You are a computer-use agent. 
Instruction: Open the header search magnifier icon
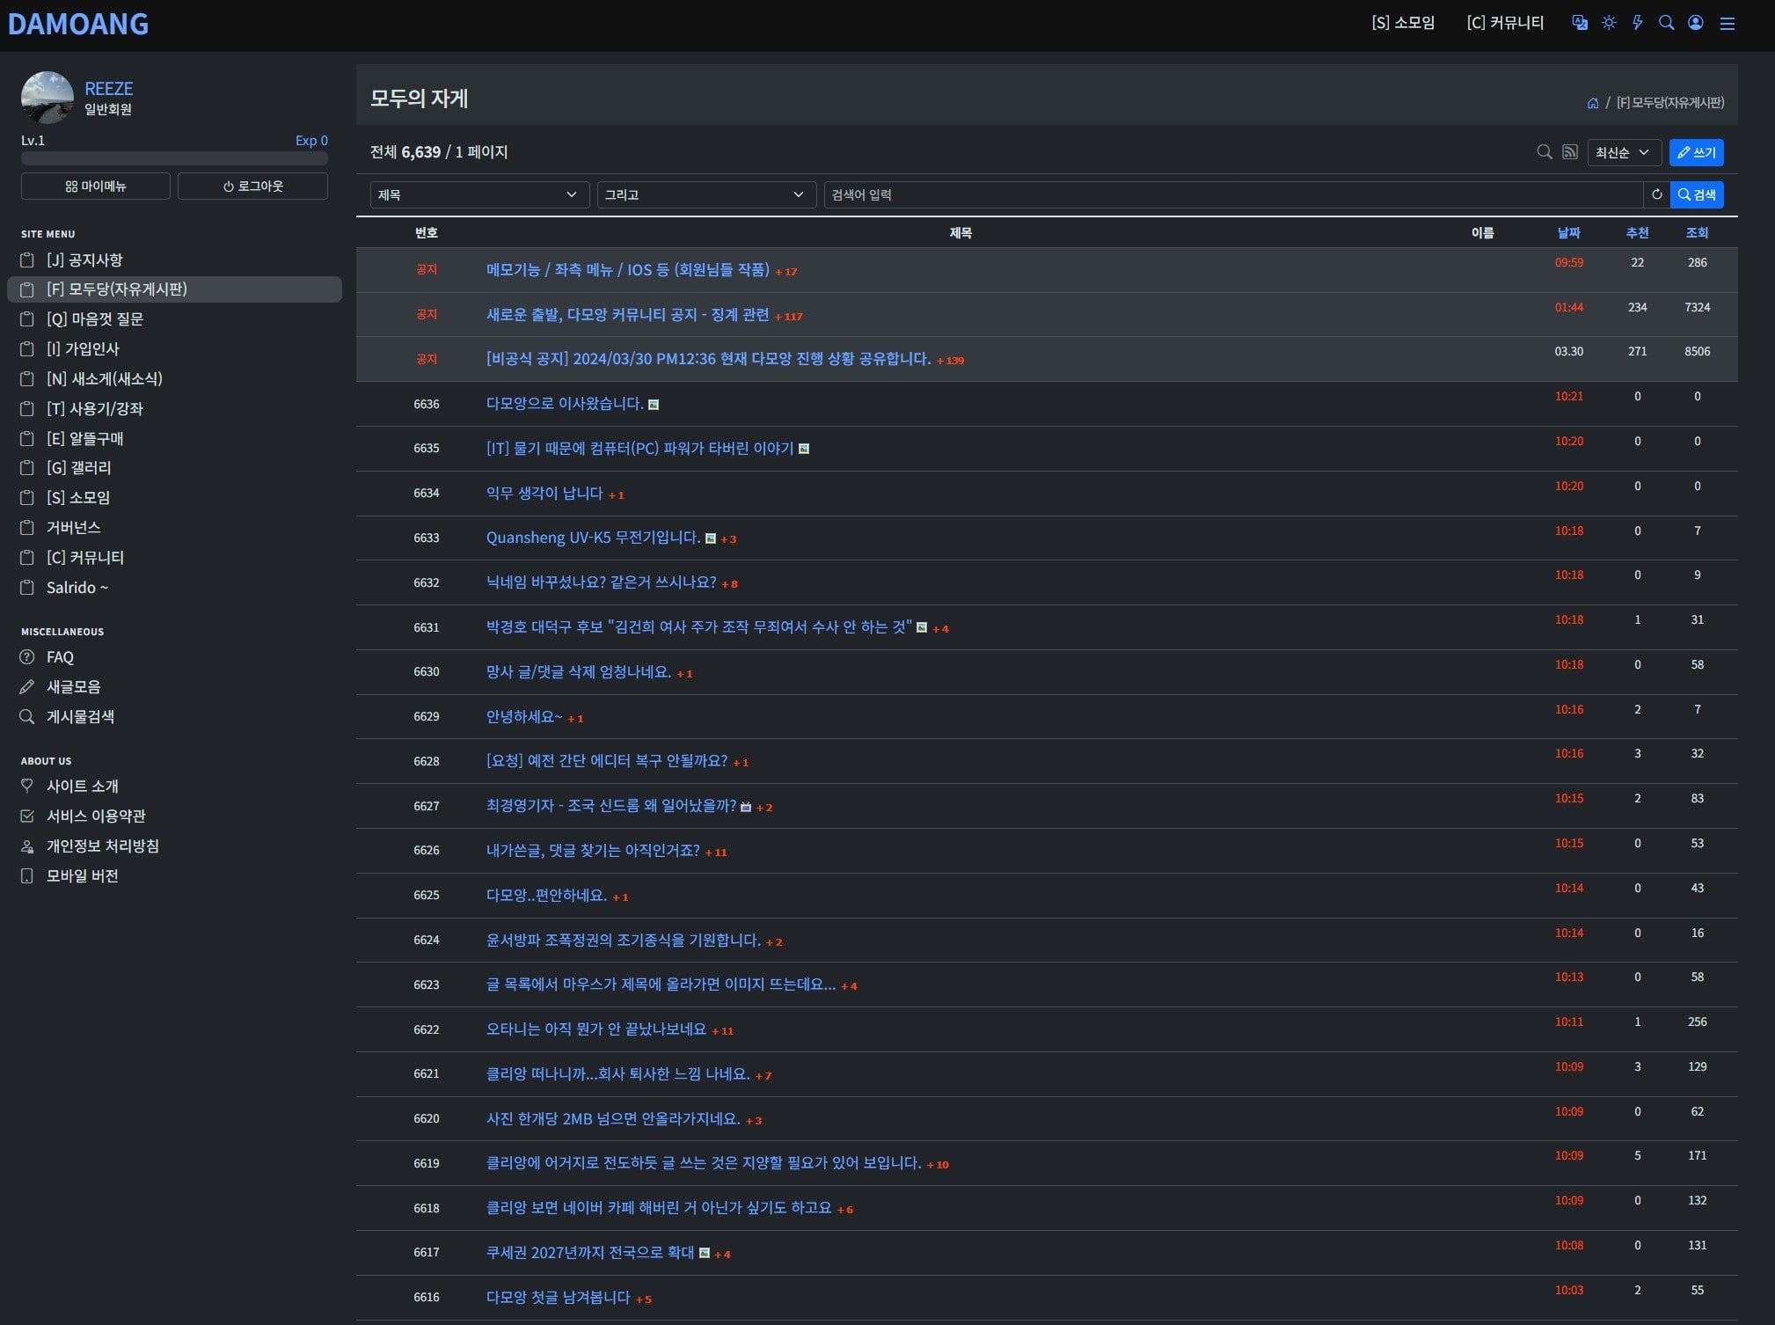[x=1666, y=23]
